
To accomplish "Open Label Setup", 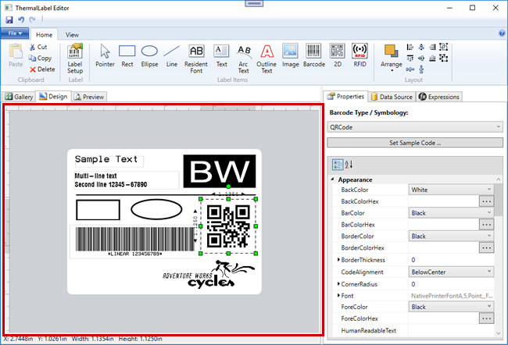I will pos(76,56).
